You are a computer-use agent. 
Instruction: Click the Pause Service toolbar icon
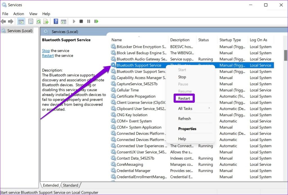pos(88,21)
